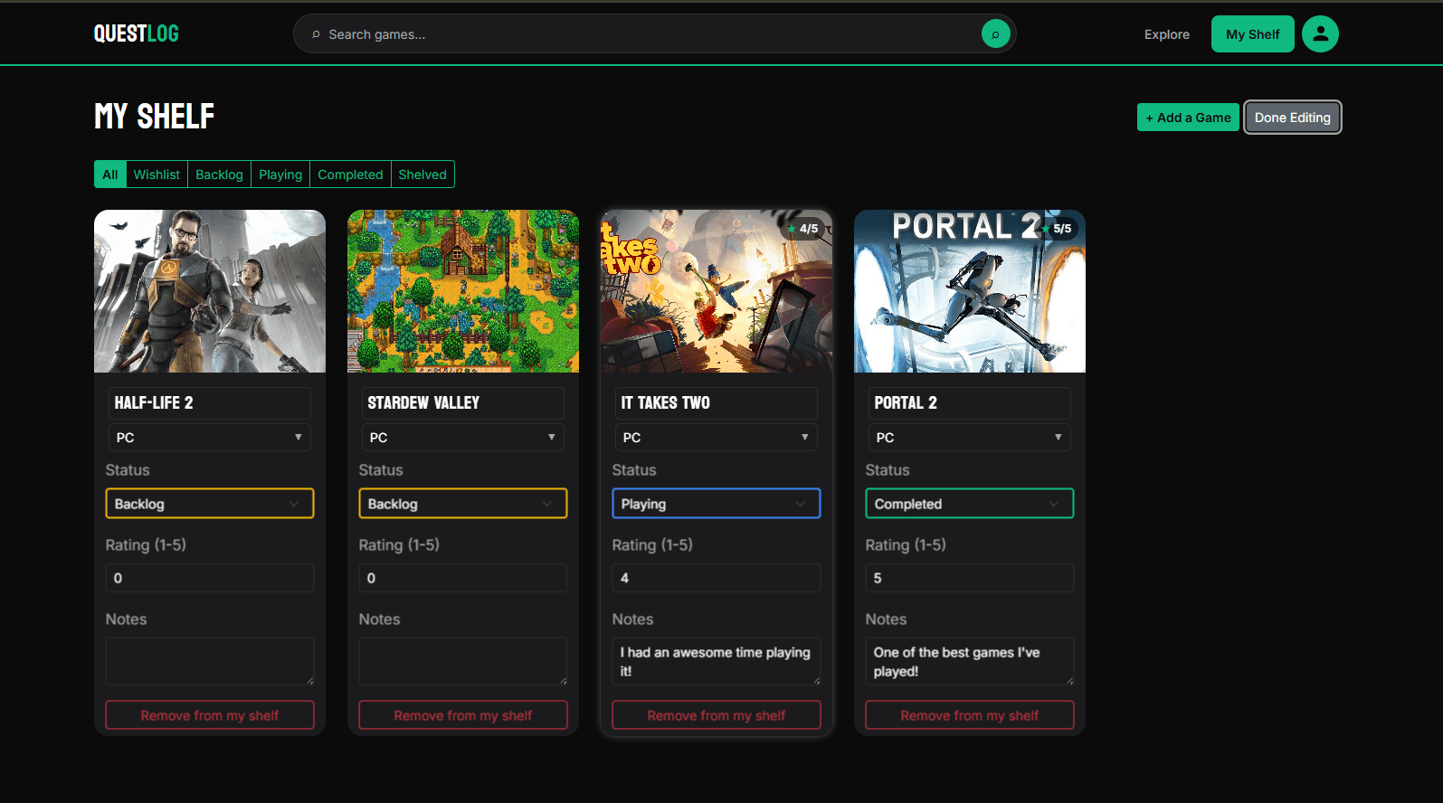This screenshot has width=1443, height=803.
Task: Open the platform dropdown for It Takes Two
Action: pos(717,438)
